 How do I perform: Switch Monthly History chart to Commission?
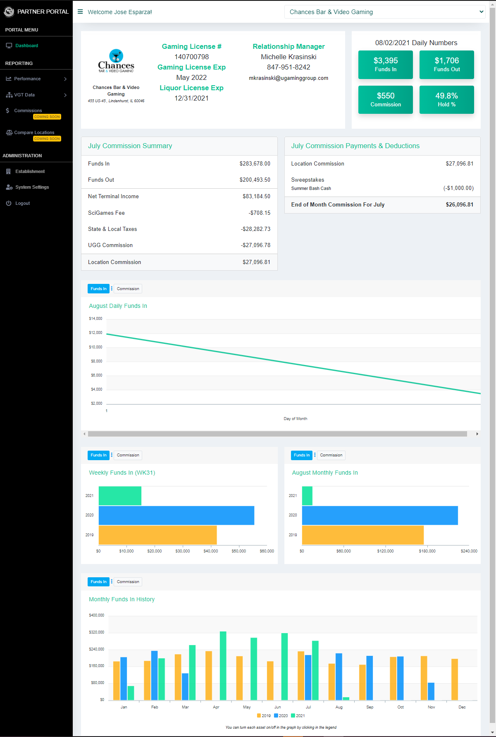click(128, 581)
